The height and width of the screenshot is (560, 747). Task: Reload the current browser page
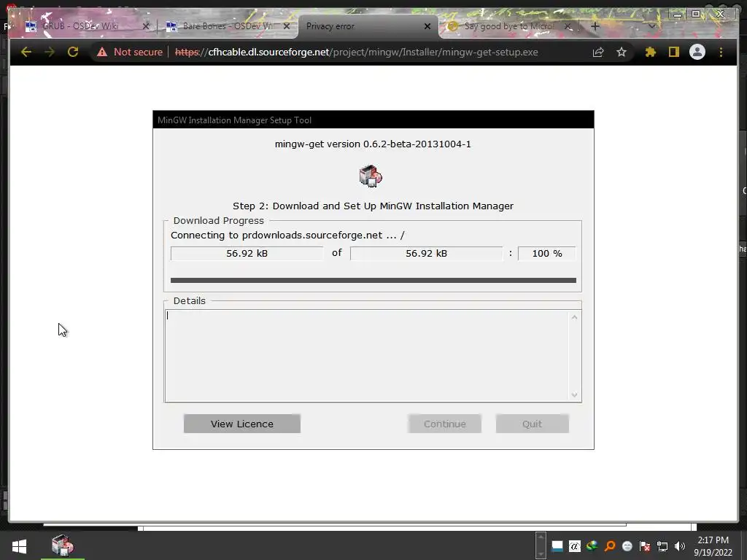(73, 52)
